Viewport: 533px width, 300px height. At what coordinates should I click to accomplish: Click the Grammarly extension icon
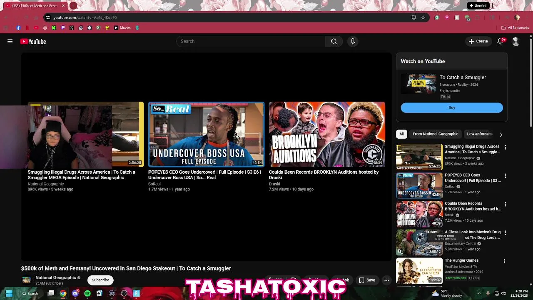437,17
